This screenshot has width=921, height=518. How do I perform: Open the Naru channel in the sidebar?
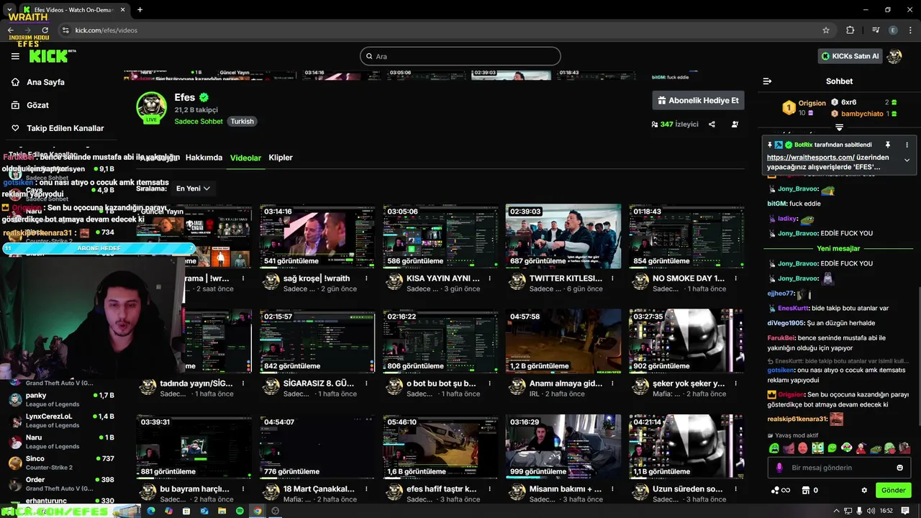point(61,441)
